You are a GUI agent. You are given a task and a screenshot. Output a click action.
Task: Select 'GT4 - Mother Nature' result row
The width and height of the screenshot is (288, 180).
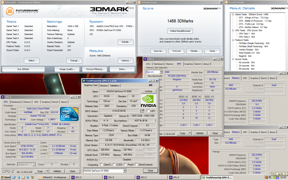click(x=253, y=27)
